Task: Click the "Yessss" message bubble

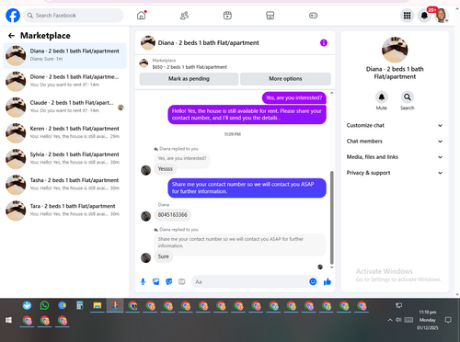Action: click(x=166, y=169)
